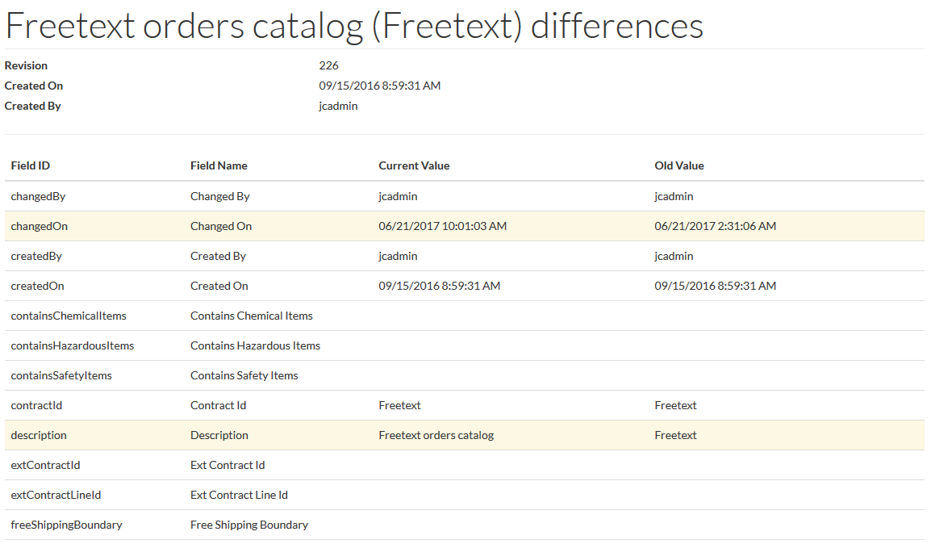
Task: Click the Current Value column header
Action: 414,165
